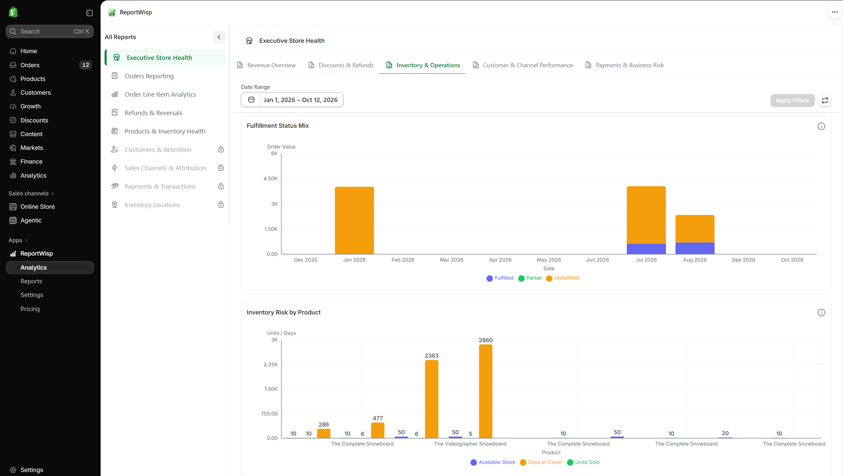The height and width of the screenshot is (476, 843).
Task: Switch to Discounts & Refunds tab
Action: coord(341,65)
